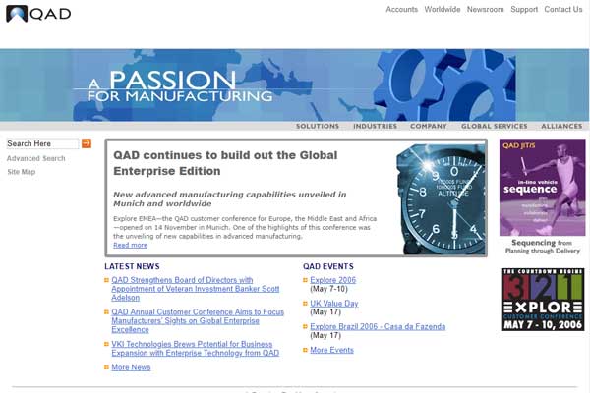Viewport: 590px width, 393px height.
Task: Click the QAD Events heading
Action: [x=328, y=266]
